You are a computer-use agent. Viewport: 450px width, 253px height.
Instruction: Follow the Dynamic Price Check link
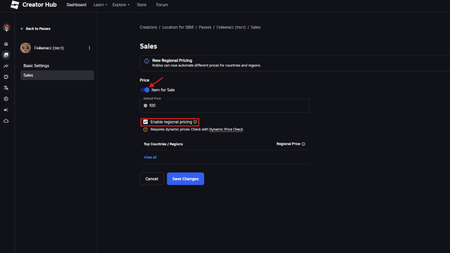[226, 129]
